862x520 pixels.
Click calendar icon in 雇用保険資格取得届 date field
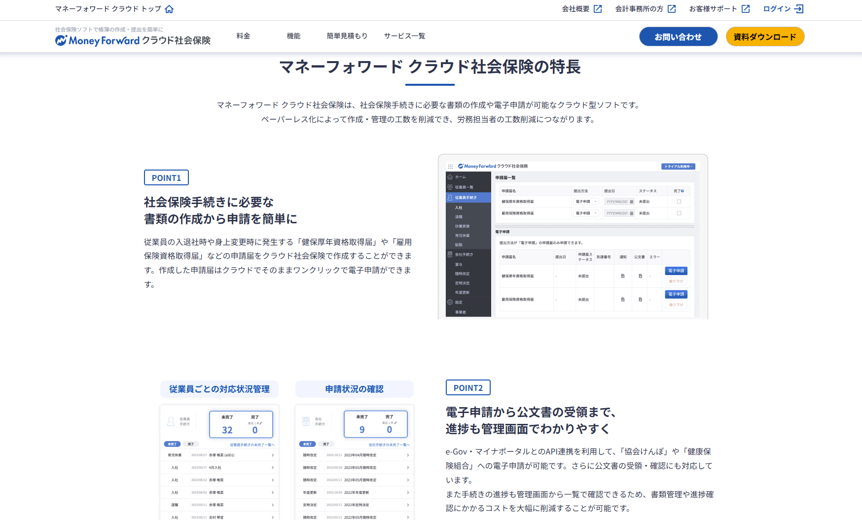point(632,213)
